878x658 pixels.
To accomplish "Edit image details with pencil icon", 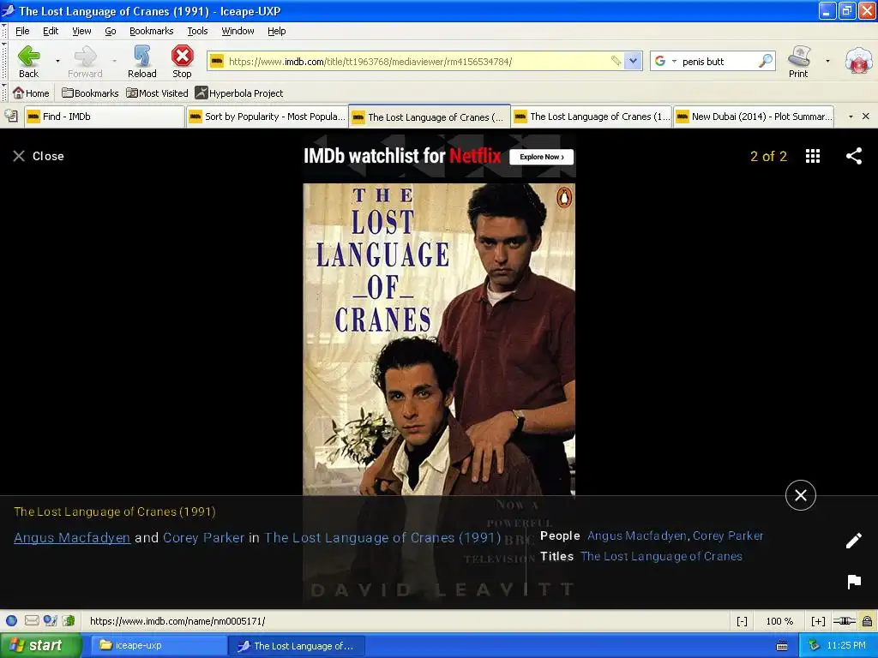I will coord(854,541).
